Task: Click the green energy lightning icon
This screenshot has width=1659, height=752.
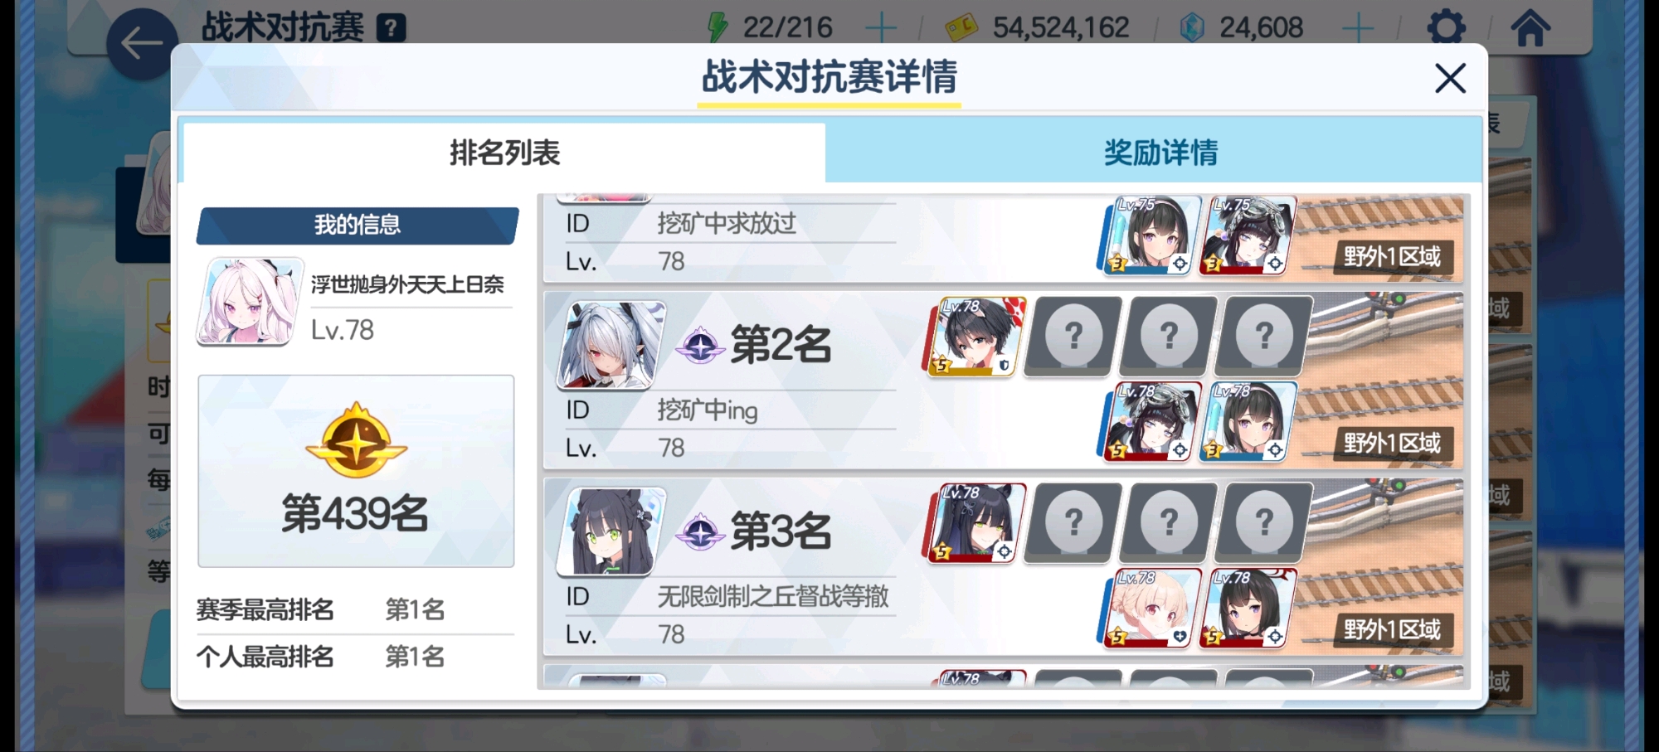Action: coord(718,27)
